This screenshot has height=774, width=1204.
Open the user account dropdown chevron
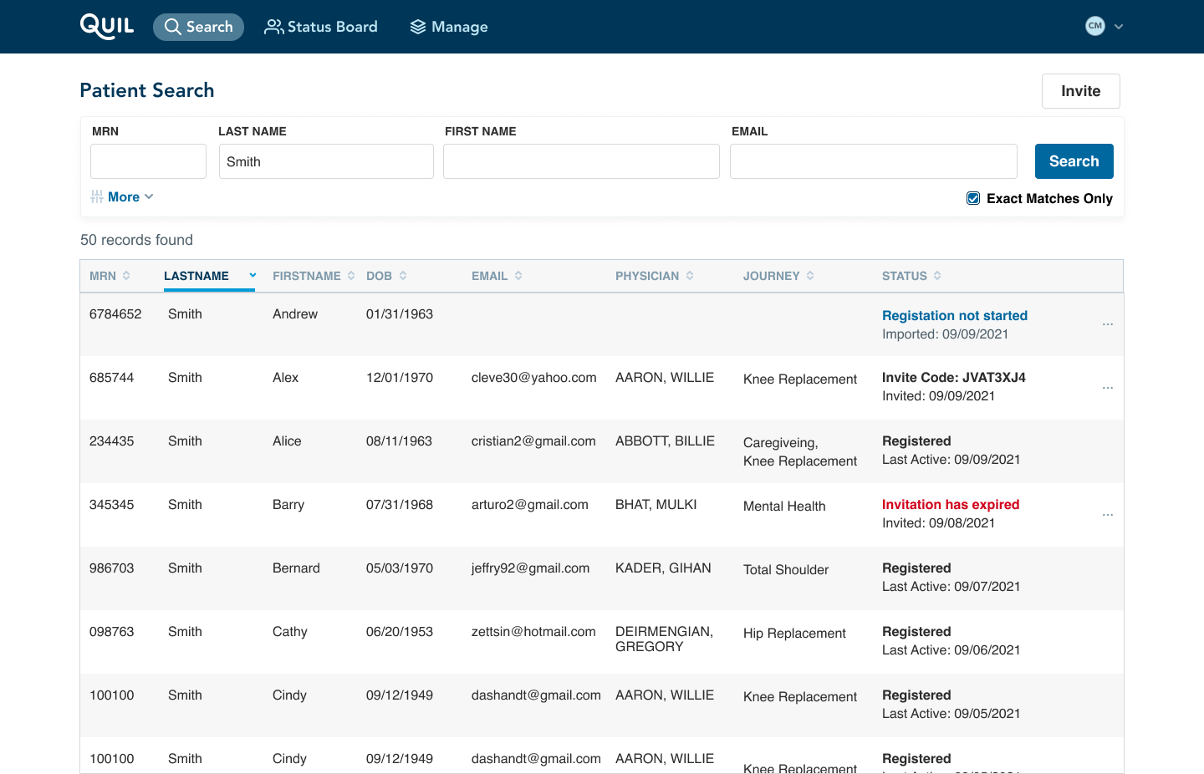tap(1119, 27)
